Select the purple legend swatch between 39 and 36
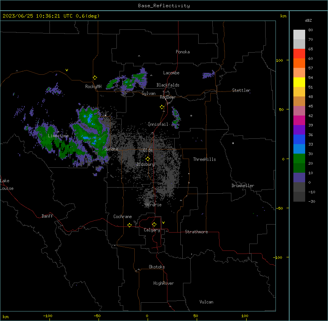328x321 pixels. (299, 130)
